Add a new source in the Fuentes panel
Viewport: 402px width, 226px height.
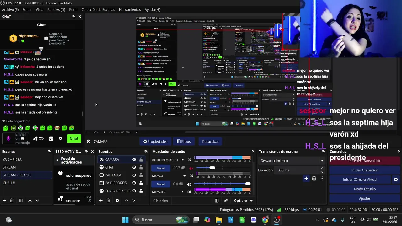click(x=101, y=200)
